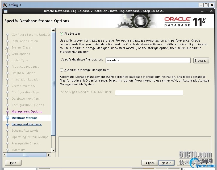Click the Create Inventory step
This screenshot has width=217, height=170.
pyautogui.click(x=23, y=86)
